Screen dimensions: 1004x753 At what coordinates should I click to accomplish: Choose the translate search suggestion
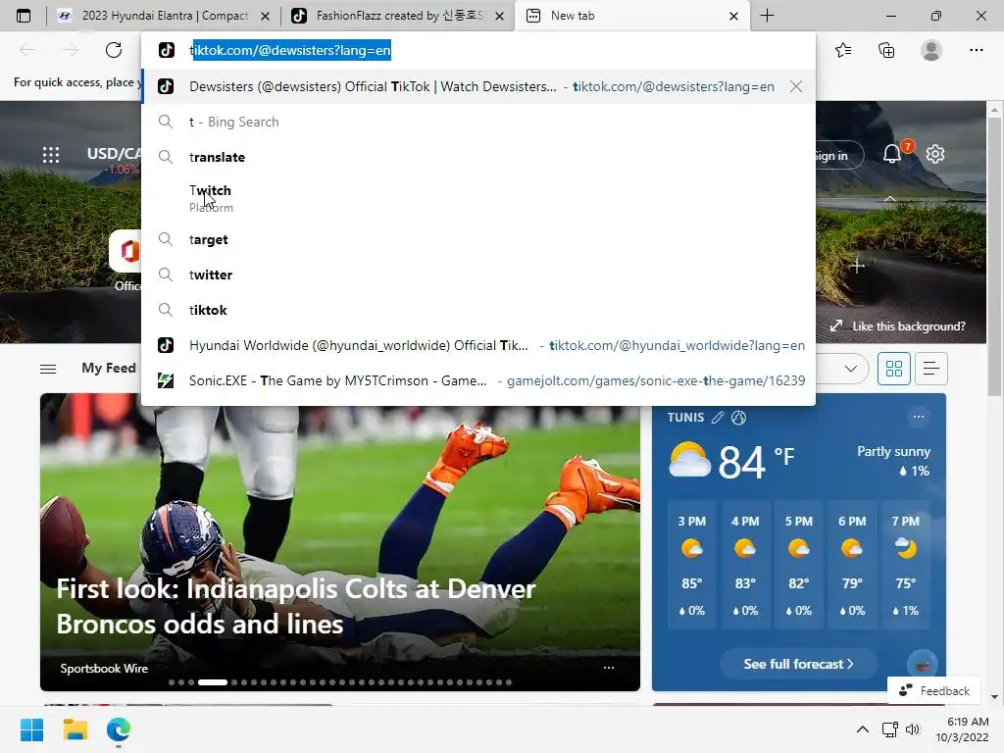point(478,157)
